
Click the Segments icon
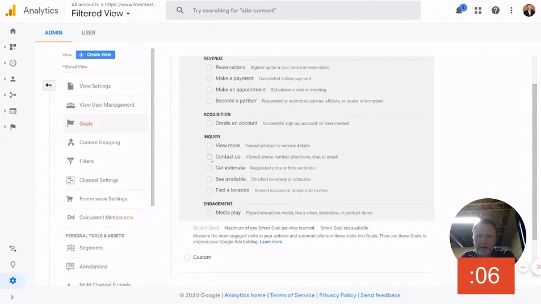pos(70,248)
